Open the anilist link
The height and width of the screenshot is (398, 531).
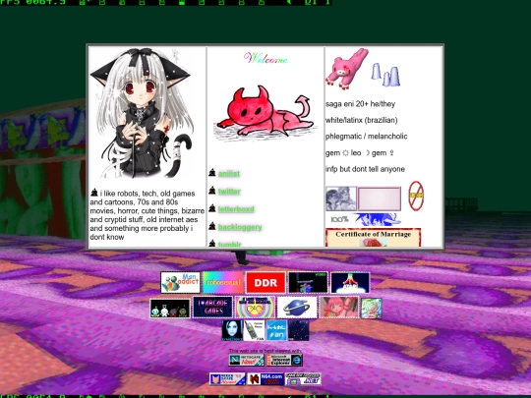point(229,174)
